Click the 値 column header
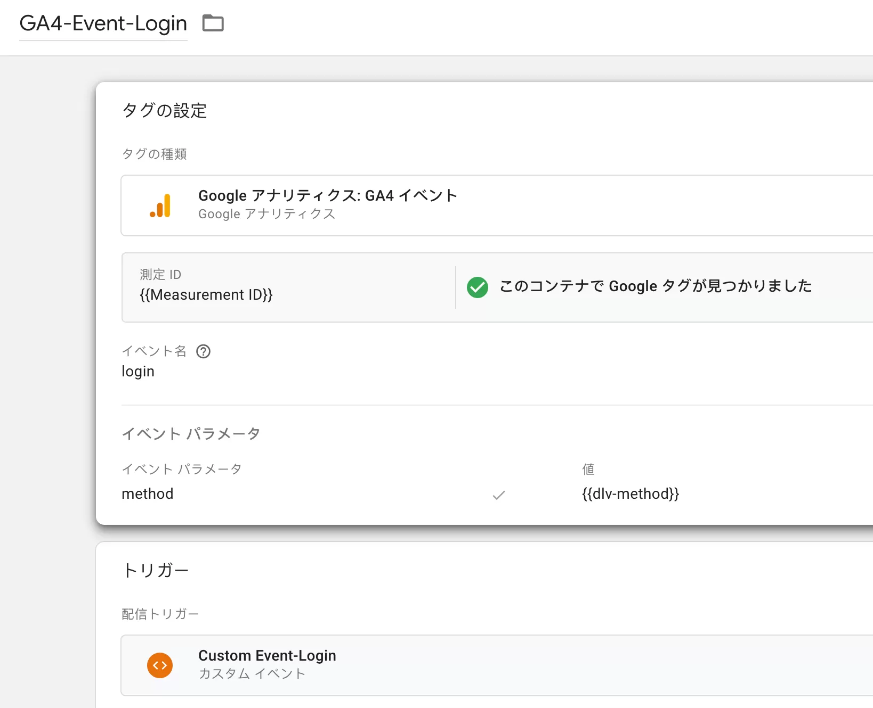Image resolution: width=873 pixels, height=708 pixels. (x=588, y=470)
